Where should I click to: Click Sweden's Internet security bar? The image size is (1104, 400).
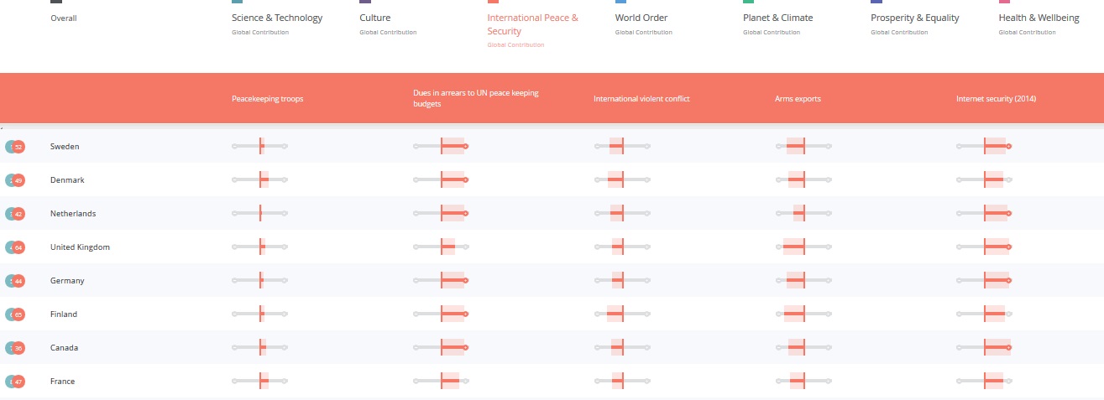point(985,147)
